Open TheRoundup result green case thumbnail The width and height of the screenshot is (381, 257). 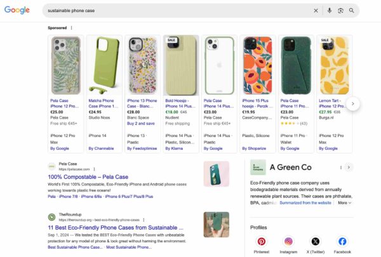[217, 225]
